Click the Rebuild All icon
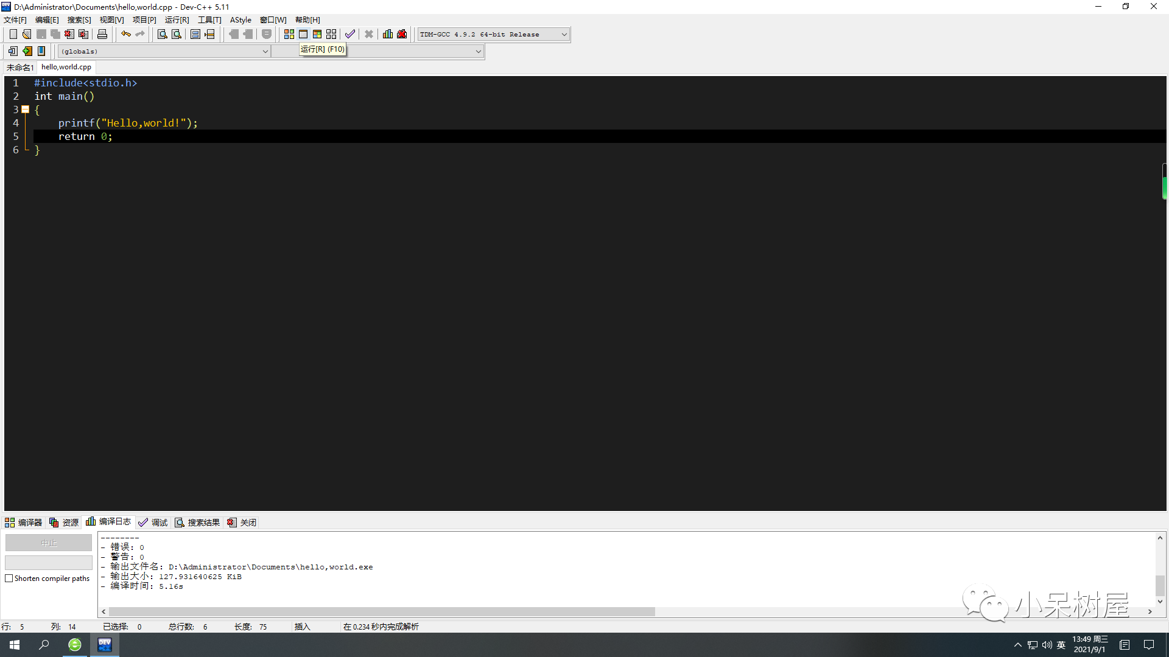This screenshot has width=1169, height=657. 331,34
